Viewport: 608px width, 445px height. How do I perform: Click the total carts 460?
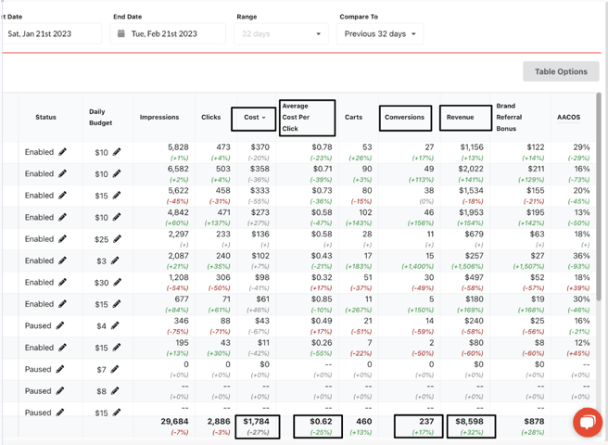tap(363, 421)
